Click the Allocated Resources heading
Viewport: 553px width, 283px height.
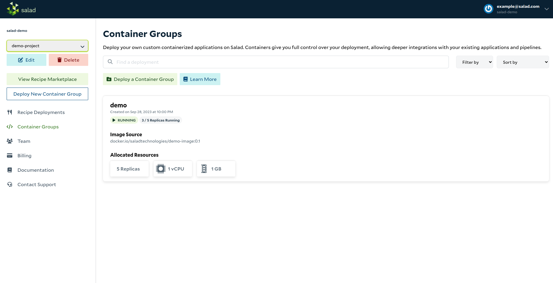point(134,155)
